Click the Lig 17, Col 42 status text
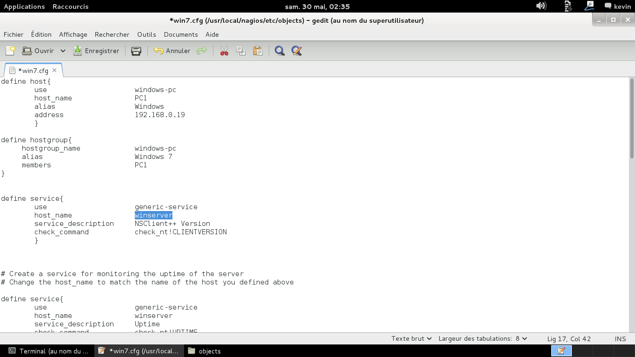The image size is (635, 357). (x=569, y=339)
